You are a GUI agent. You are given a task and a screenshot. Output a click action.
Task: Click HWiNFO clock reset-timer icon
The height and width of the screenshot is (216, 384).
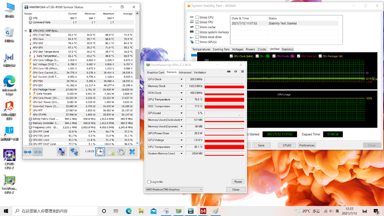point(100,152)
